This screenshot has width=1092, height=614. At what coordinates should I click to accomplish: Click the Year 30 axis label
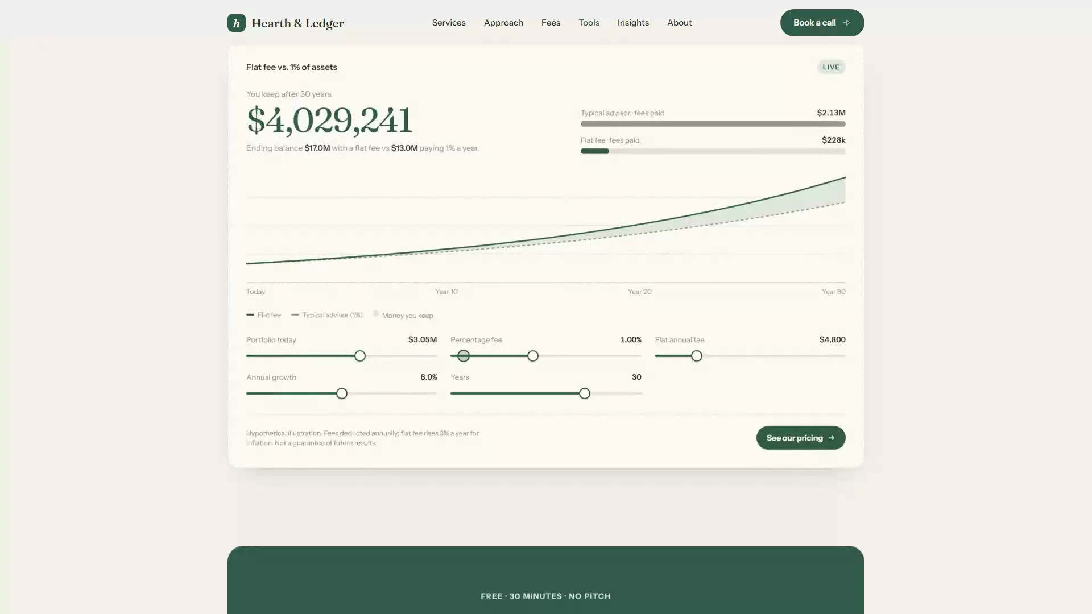click(833, 292)
